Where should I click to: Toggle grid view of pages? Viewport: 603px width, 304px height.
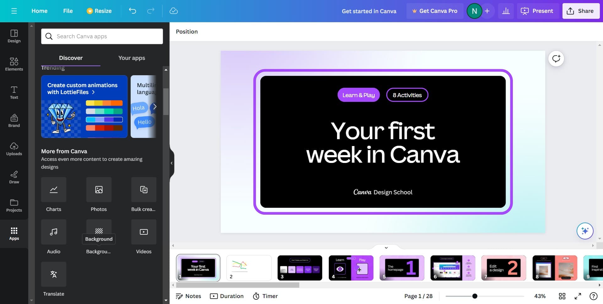click(x=562, y=296)
